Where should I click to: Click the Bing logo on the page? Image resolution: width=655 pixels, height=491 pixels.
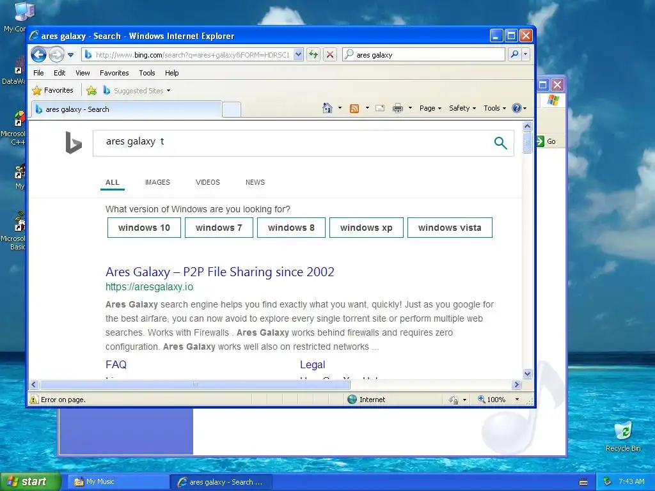[x=74, y=143]
